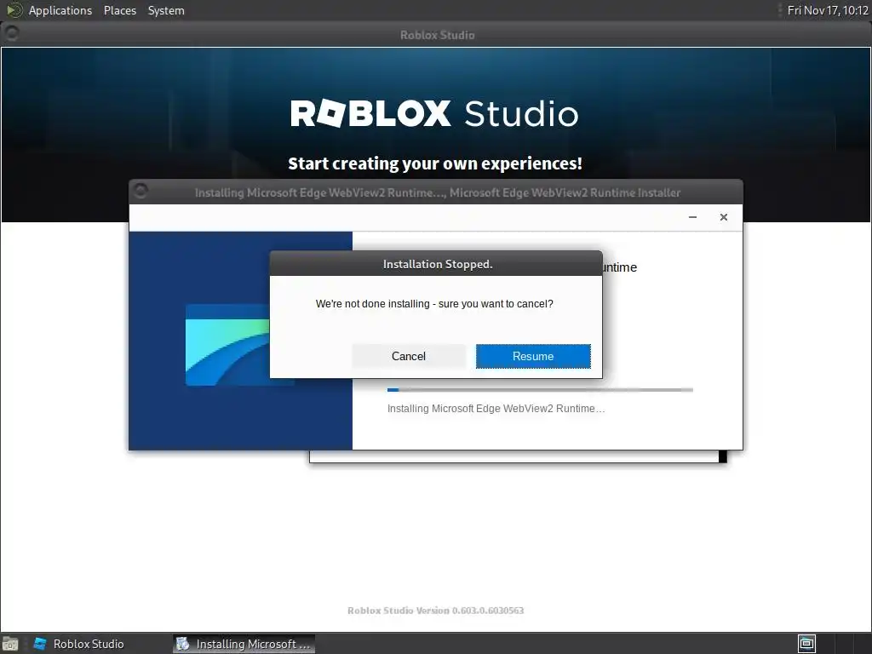Open the System menu
The image size is (872, 654).
(166, 10)
